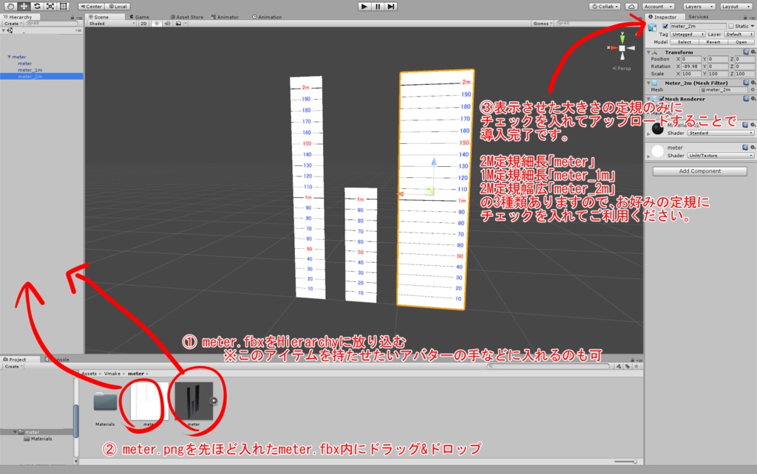Click the Mesh object picker circle
The height and width of the screenshot is (474, 757).
click(752, 89)
